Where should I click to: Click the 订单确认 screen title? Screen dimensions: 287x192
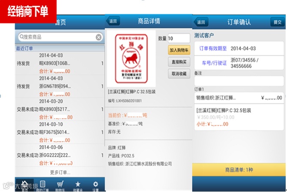pyautogui.click(x=239, y=22)
